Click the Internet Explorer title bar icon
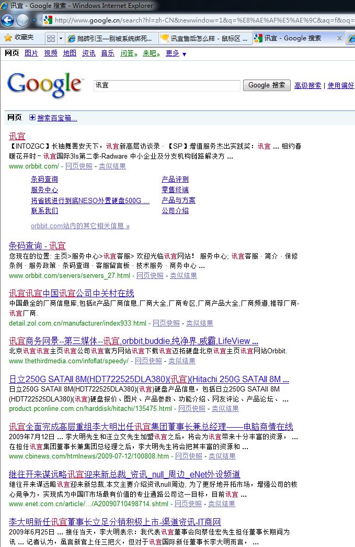355x547 pixels. coord(5,5)
